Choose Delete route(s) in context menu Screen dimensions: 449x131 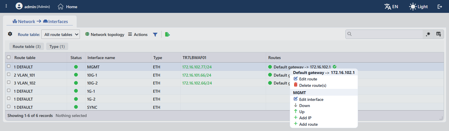pyautogui.click(x=324, y=85)
